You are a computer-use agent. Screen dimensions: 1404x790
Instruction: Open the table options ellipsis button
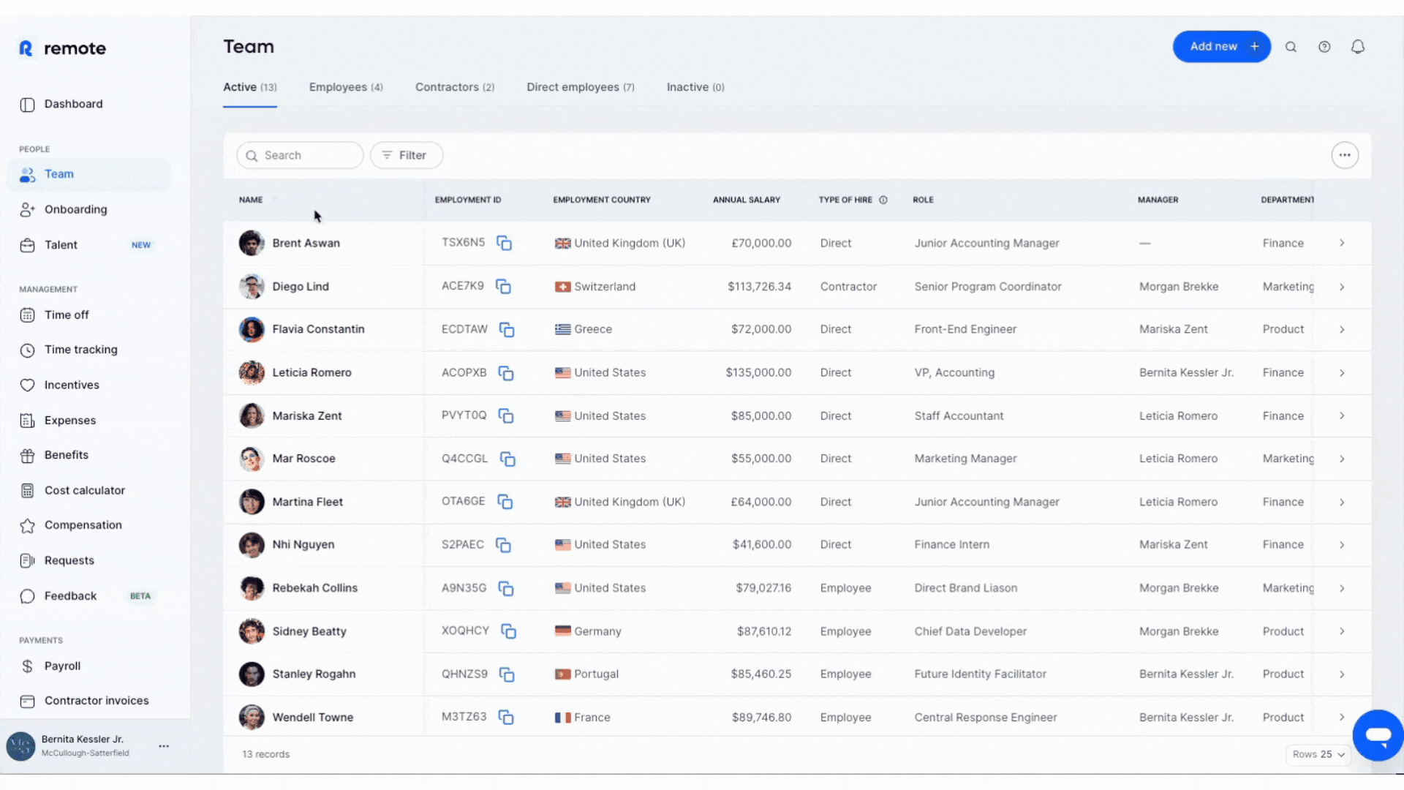pyautogui.click(x=1345, y=155)
